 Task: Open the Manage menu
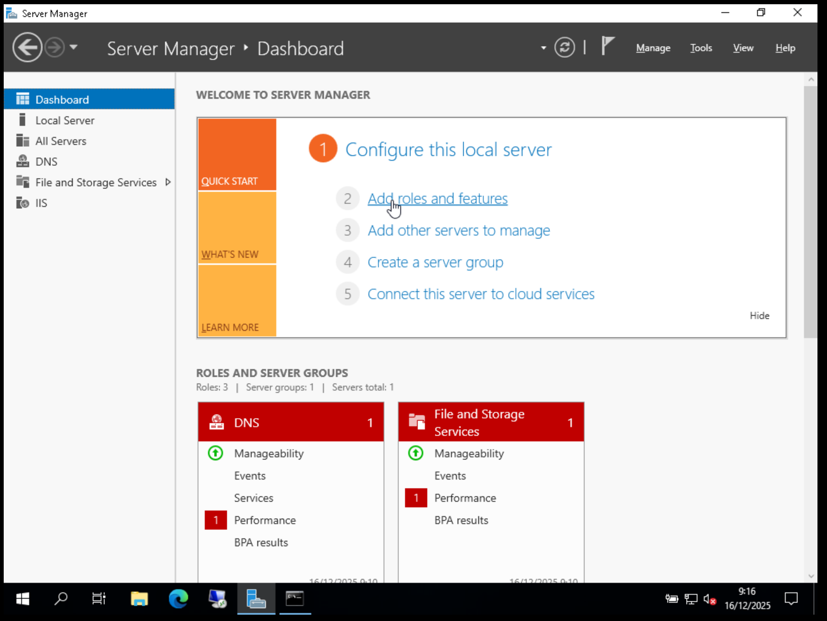click(653, 48)
